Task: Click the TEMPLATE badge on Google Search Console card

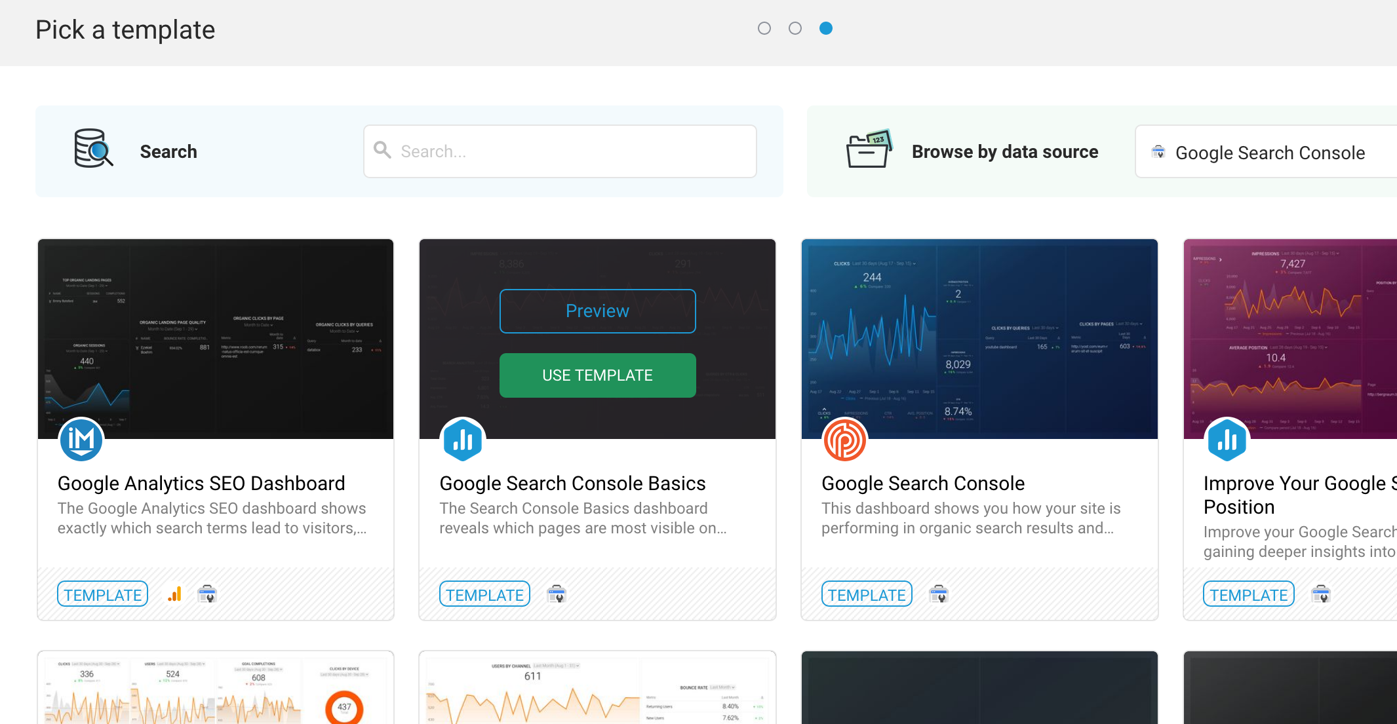Action: (x=866, y=594)
